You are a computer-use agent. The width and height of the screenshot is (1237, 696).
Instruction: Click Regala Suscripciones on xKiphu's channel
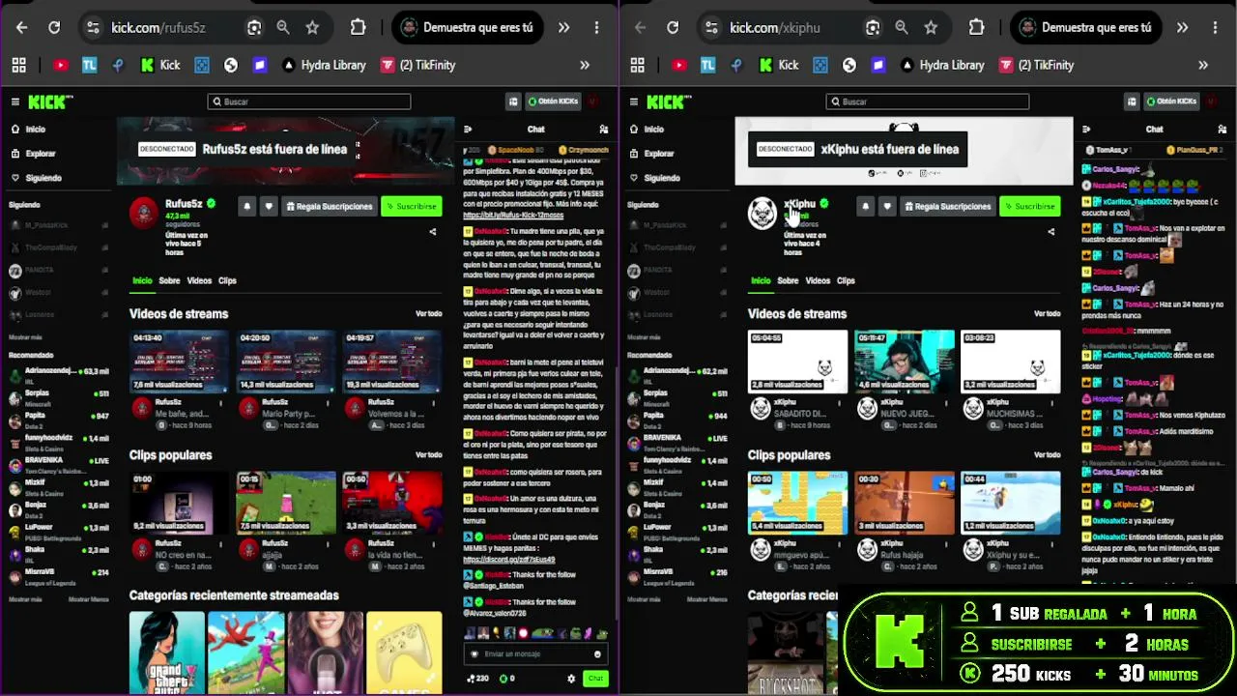(x=947, y=206)
